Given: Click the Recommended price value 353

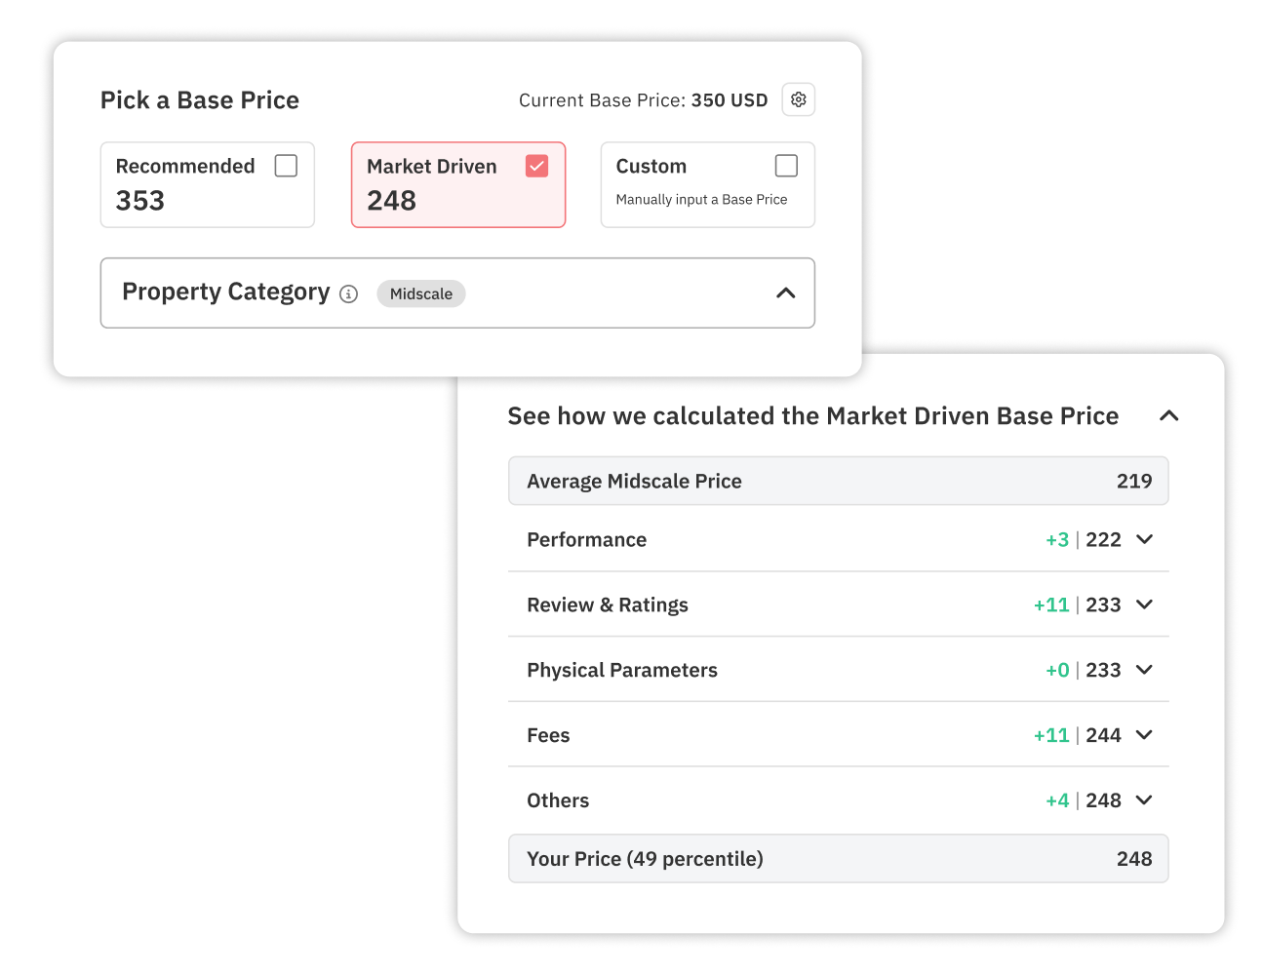Looking at the screenshot, I should click(140, 201).
